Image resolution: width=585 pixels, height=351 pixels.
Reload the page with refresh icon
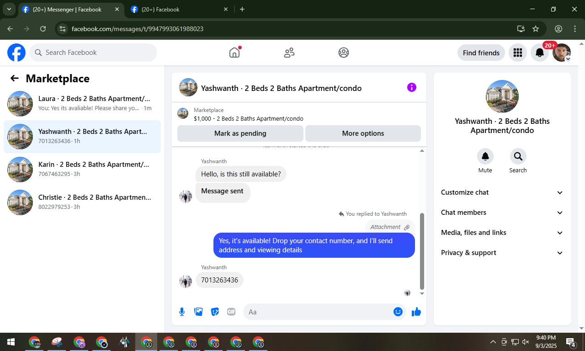43,29
